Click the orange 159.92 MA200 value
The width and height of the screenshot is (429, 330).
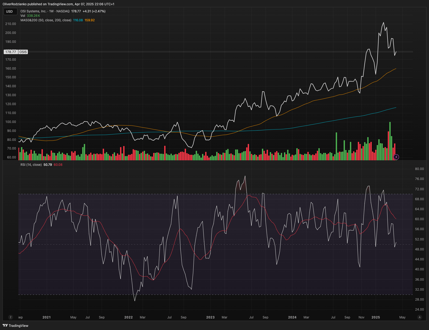click(90, 20)
